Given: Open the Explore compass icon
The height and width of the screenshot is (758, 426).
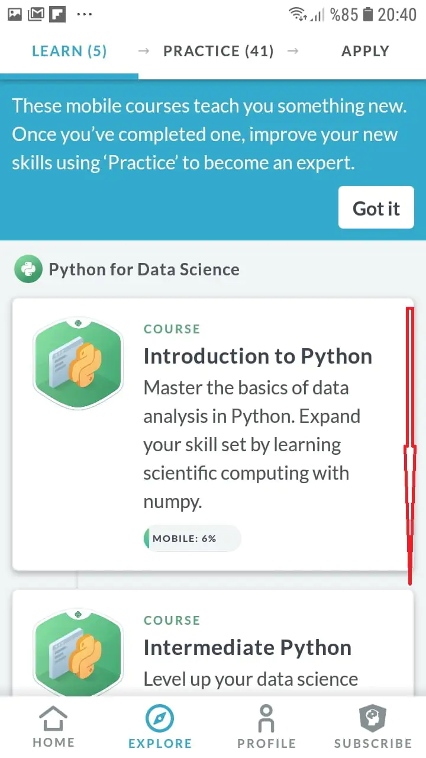Looking at the screenshot, I should click(160, 718).
